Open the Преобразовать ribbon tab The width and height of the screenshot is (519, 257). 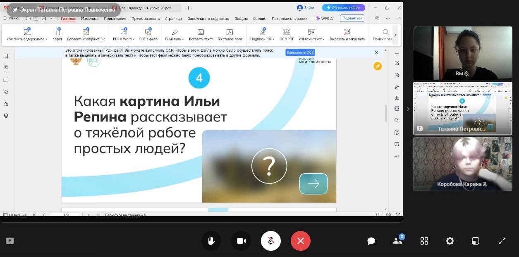[x=146, y=19]
